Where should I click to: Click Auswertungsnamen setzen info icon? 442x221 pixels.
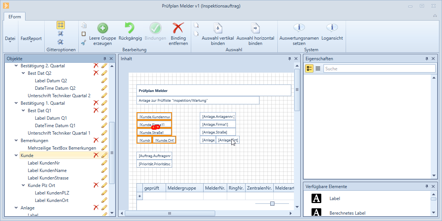click(299, 28)
